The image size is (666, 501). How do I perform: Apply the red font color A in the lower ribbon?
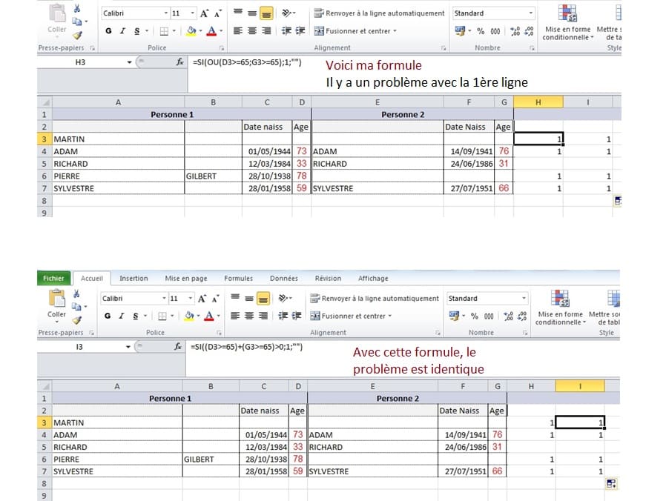coord(210,316)
